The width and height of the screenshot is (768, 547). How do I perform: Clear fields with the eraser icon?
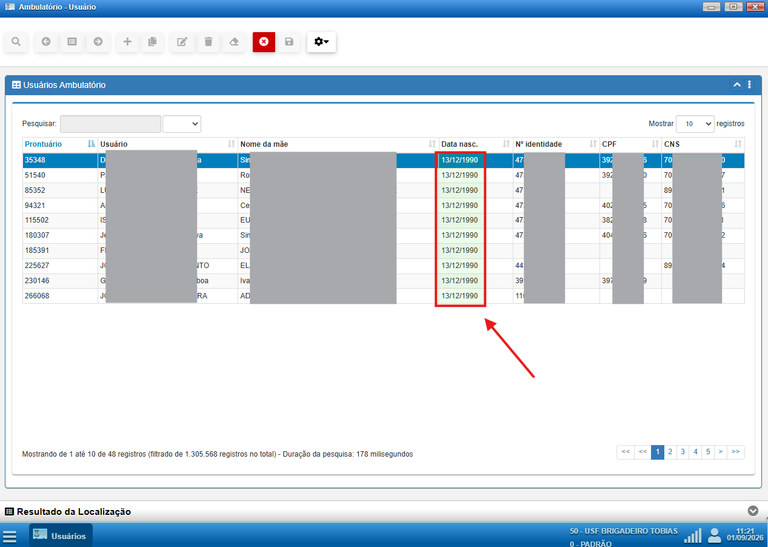click(x=234, y=42)
